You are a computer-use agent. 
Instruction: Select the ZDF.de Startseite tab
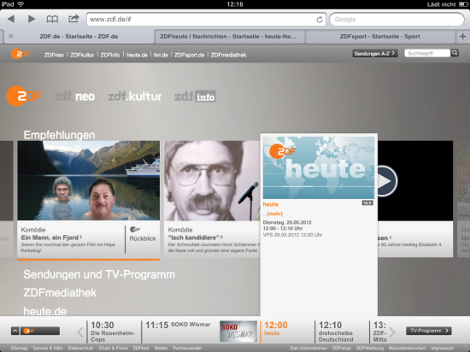point(79,36)
